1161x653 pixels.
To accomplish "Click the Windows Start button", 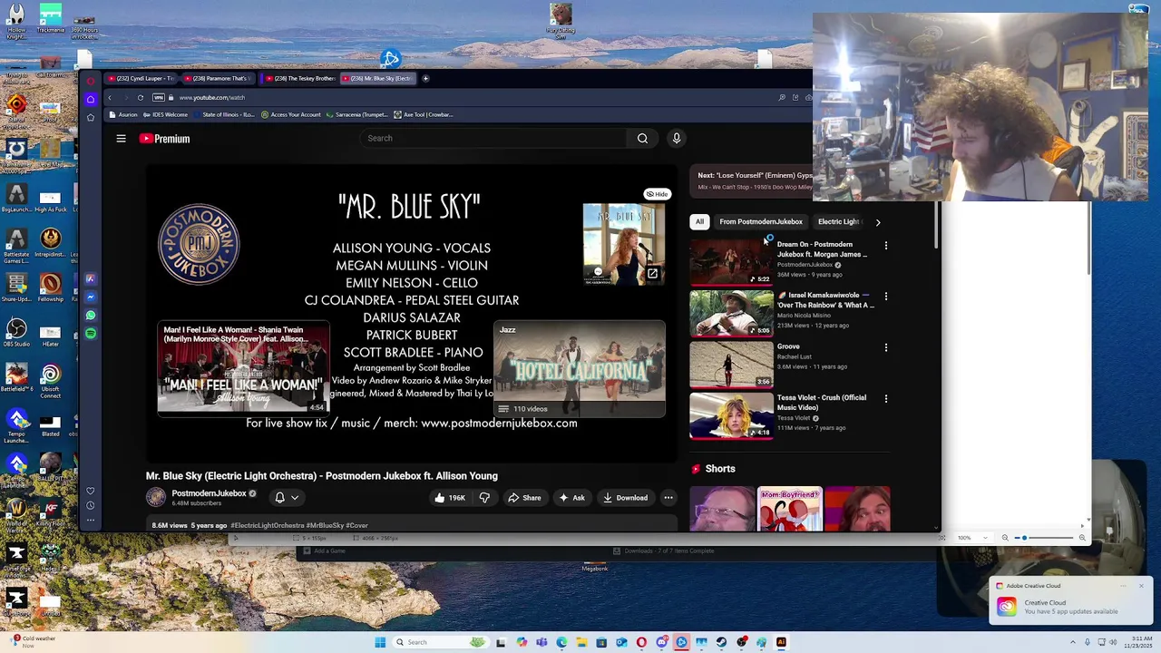I will click(x=380, y=642).
